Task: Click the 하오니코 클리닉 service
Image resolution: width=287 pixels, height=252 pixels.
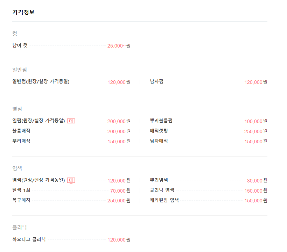Action: (x=29, y=239)
